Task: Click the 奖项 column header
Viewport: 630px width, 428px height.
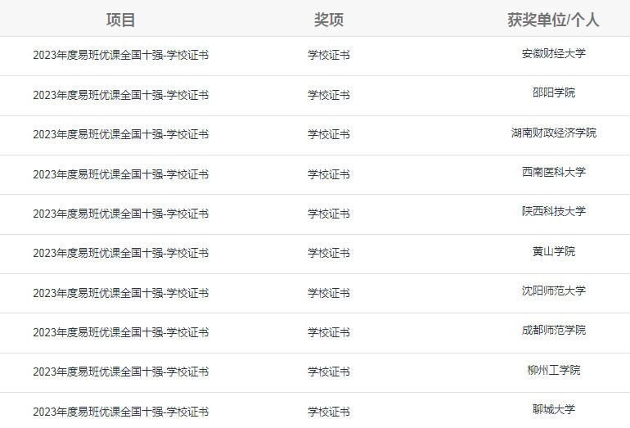Action: [x=329, y=20]
